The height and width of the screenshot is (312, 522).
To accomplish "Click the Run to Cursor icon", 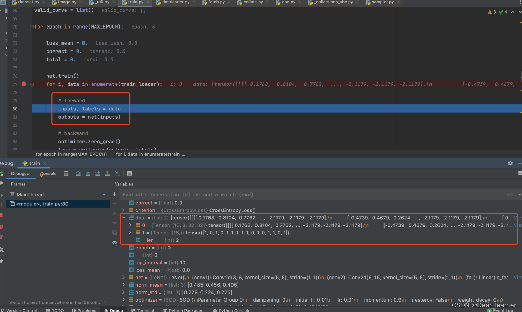I will 117,173.
